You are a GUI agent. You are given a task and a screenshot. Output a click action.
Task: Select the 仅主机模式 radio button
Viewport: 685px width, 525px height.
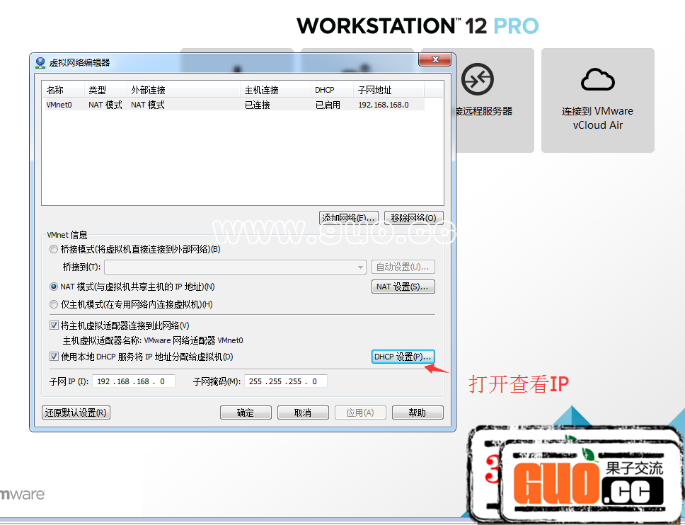tap(54, 304)
